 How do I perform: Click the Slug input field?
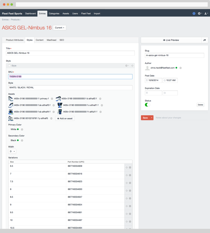tap(174, 55)
